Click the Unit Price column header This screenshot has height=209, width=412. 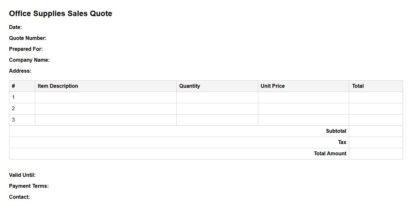pyautogui.click(x=272, y=86)
